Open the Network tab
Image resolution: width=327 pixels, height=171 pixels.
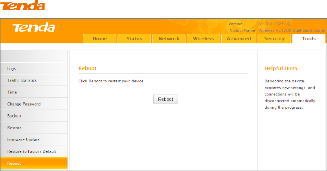tap(169, 39)
